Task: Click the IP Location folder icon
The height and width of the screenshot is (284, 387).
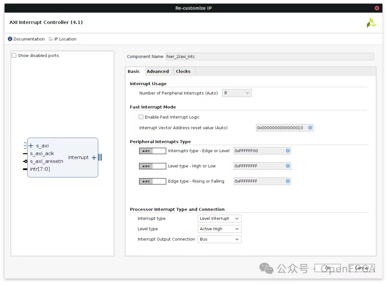Action: [x=51, y=39]
